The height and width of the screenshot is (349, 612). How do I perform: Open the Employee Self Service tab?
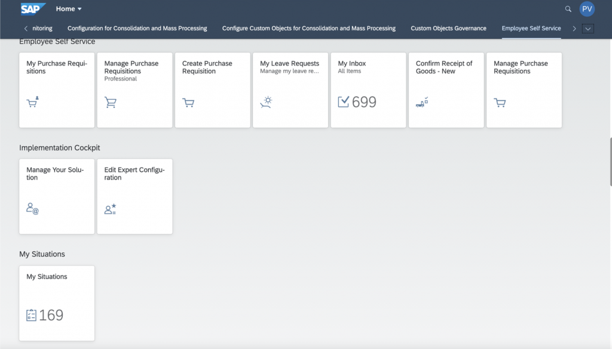point(531,29)
